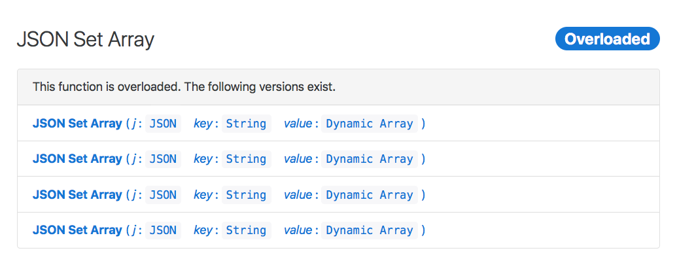Screen dimensions: 677x276
Task: Select String type in fourth overload row
Action: click(246, 230)
